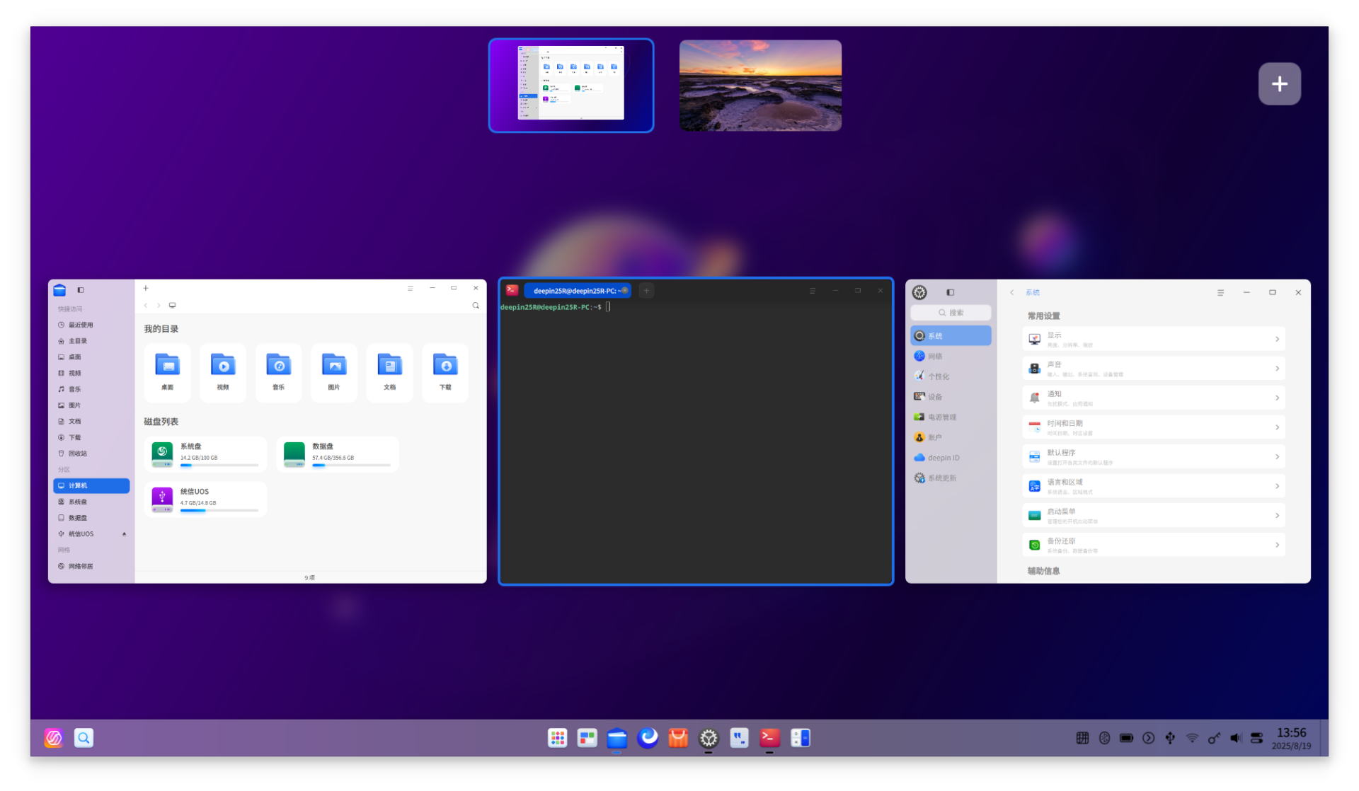Viewport: 1359px width, 791px height.
Task: Launch the App Store from the dock
Action: coord(677,738)
